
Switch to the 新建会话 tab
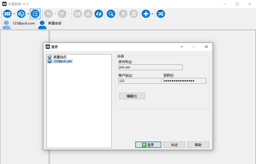(50, 25)
